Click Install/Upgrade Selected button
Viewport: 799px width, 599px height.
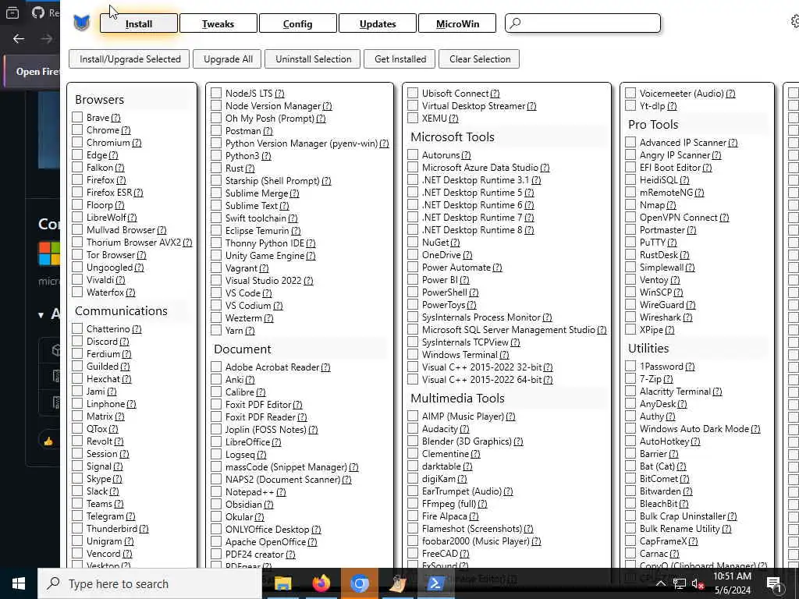point(130,58)
